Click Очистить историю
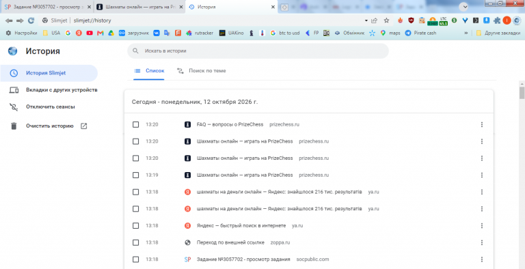The width and height of the screenshot is (525, 269). coord(49,126)
